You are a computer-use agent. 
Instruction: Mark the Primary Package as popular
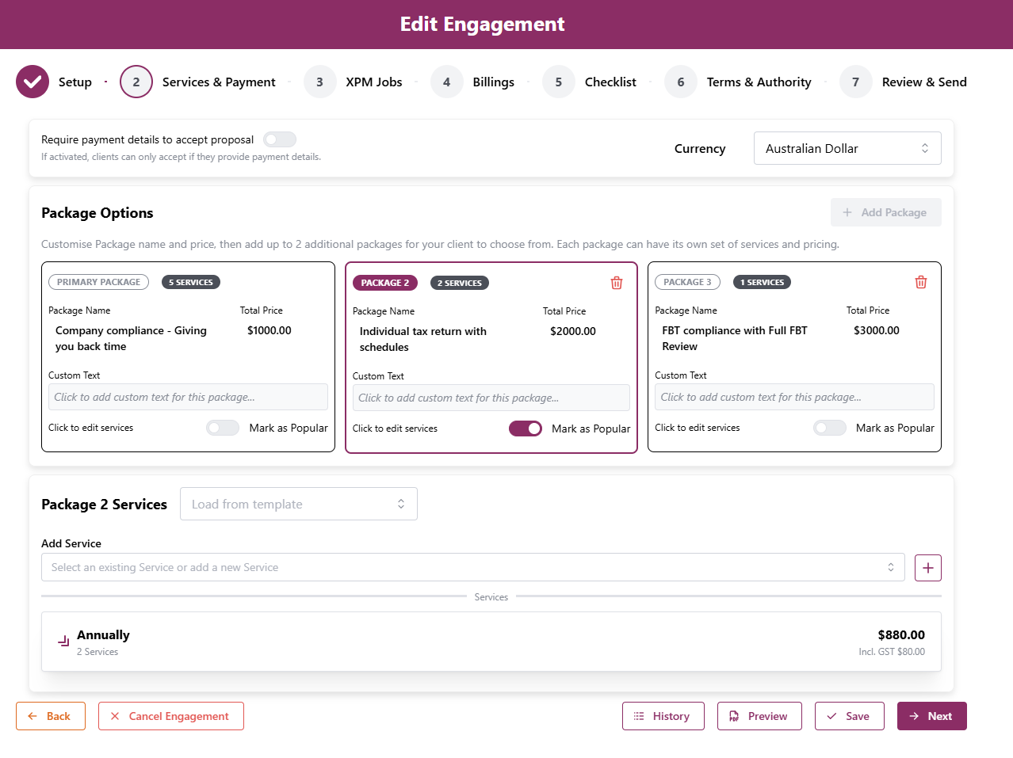pos(223,428)
